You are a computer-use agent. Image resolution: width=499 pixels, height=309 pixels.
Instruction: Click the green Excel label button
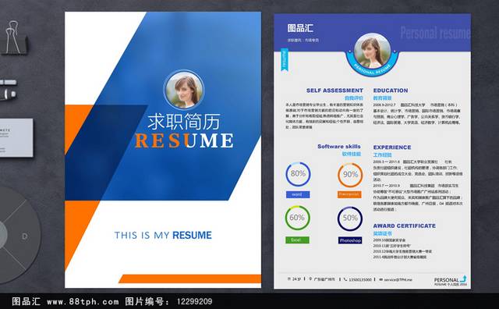pyautogui.click(x=297, y=240)
